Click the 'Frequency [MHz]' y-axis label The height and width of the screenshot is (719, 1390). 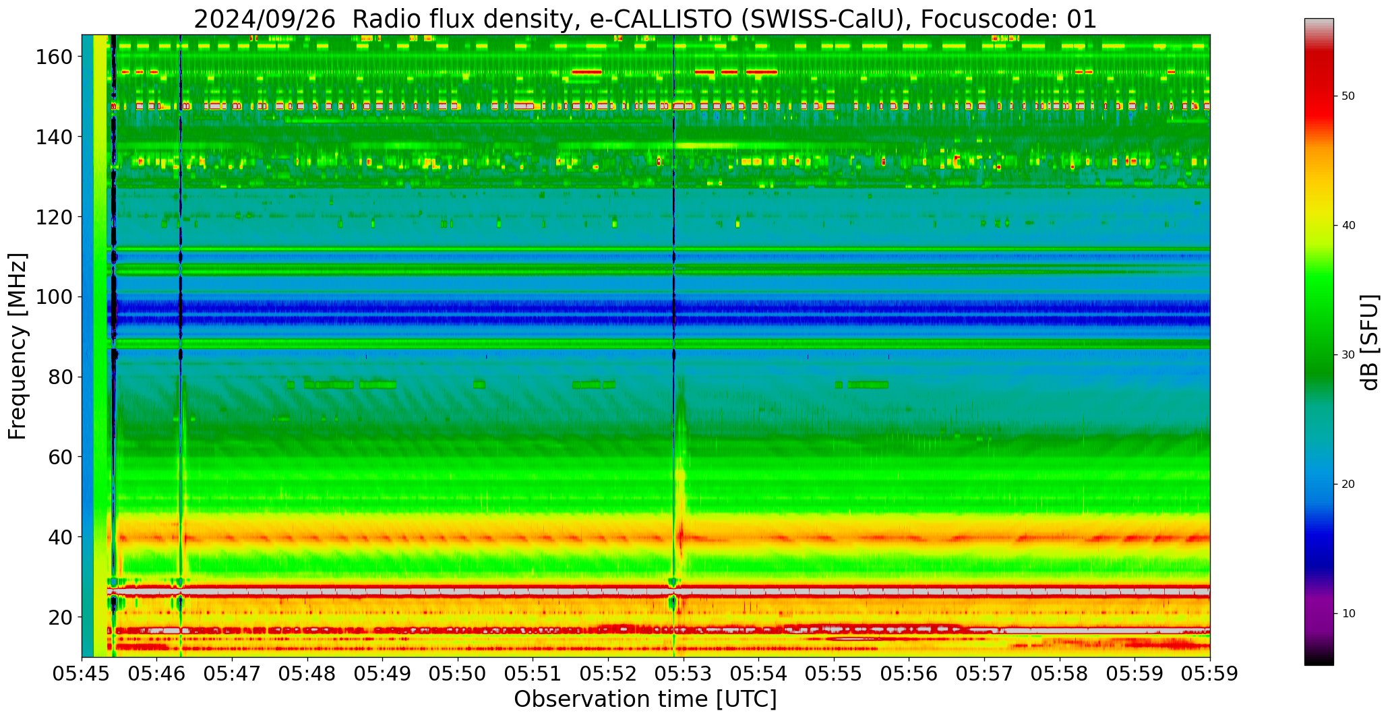[x=18, y=346]
